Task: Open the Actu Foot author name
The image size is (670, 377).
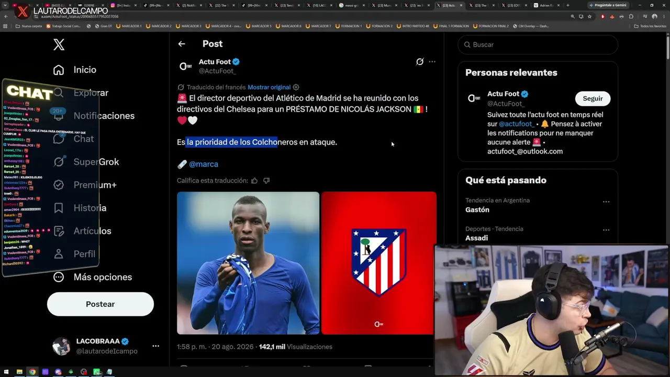Action: pos(215,62)
